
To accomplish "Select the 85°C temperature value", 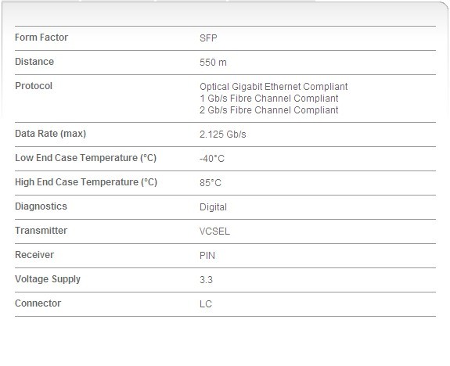I will [211, 183].
